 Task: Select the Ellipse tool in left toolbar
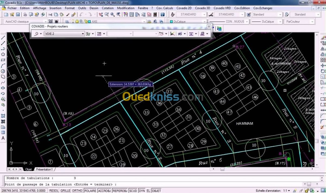tap(3, 88)
